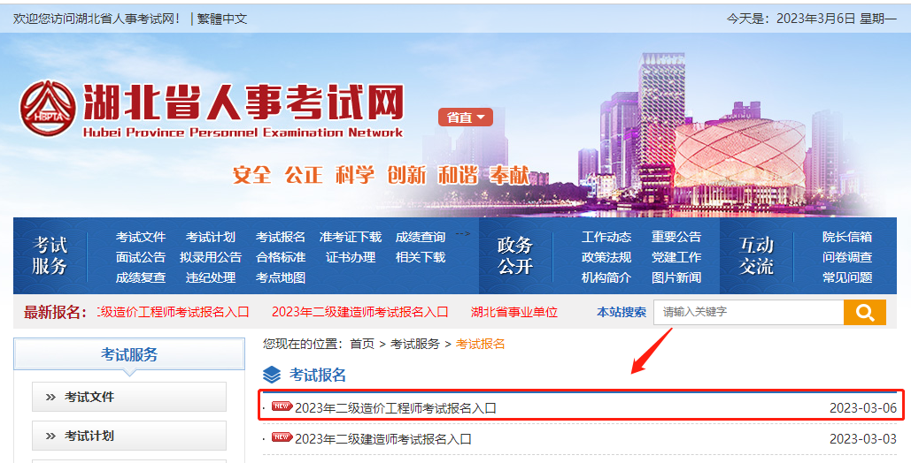The width and height of the screenshot is (911, 463).
Task: Focus the site search keyword field
Action: [748, 312]
